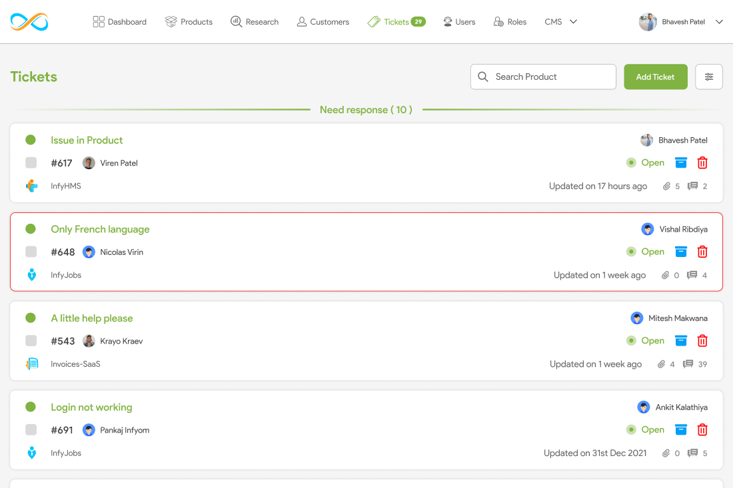Navigate to Customers
The image size is (733, 488).
pos(323,22)
